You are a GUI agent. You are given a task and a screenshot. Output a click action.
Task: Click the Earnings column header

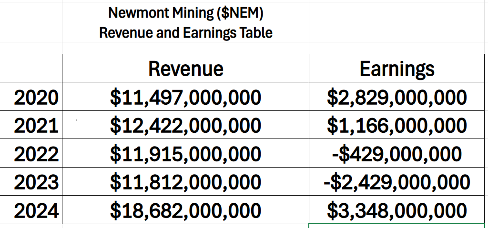pyautogui.click(x=397, y=68)
